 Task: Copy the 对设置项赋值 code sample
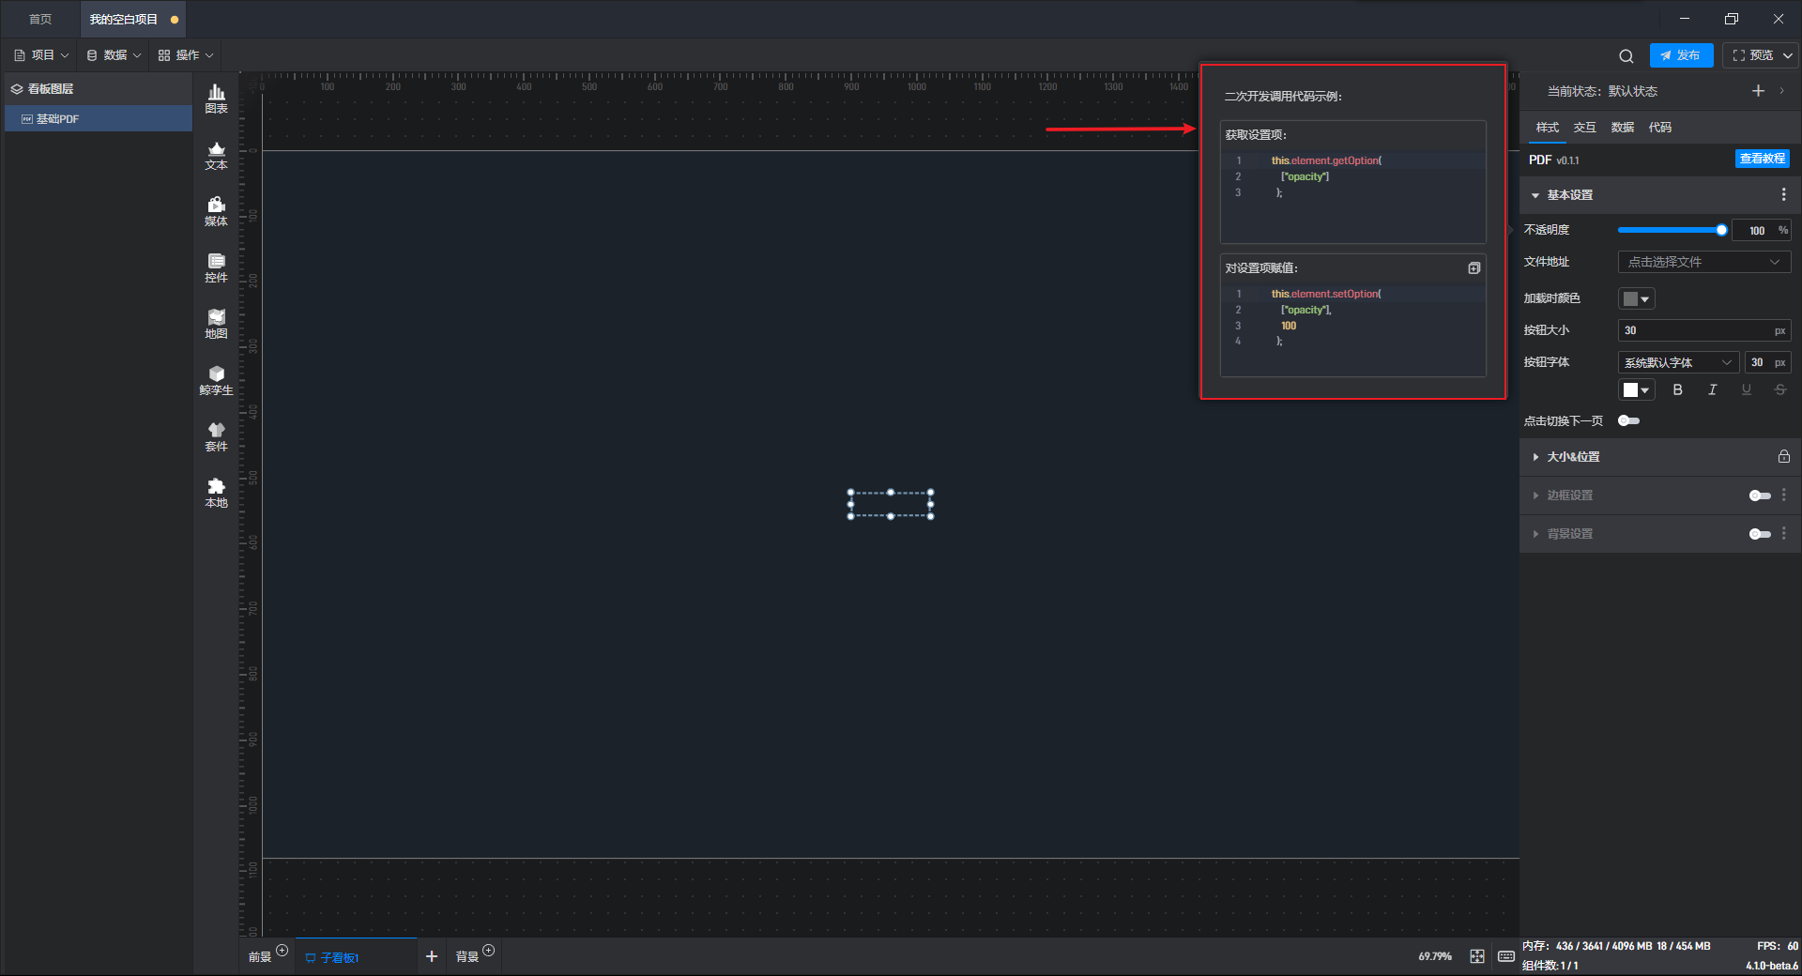pyautogui.click(x=1474, y=268)
